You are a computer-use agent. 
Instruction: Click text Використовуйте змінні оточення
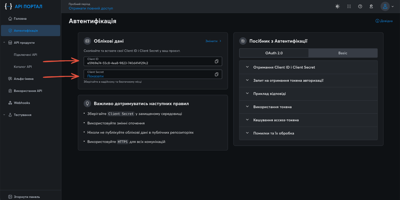coord(116,123)
